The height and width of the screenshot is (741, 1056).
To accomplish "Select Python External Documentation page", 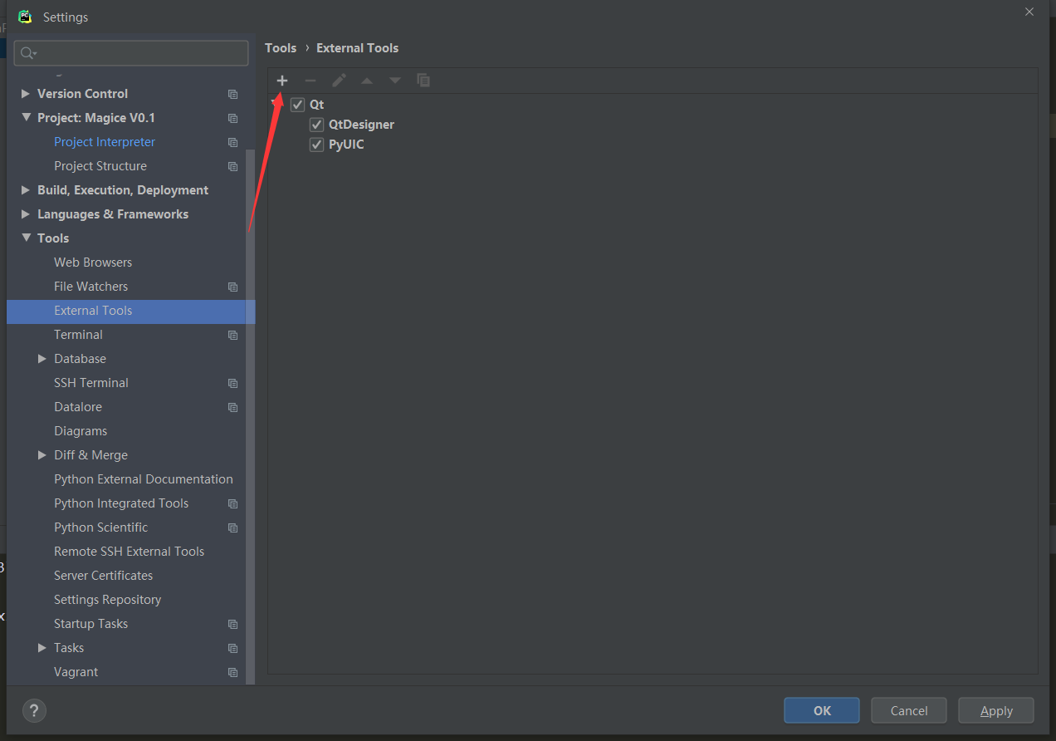I will click(x=144, y=479).
